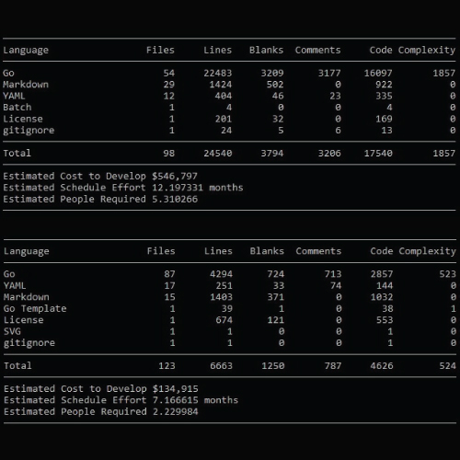The height and width of the screenshot is (460, 460).
Task: Select total comments value 787
Action: tap(333, 365)
